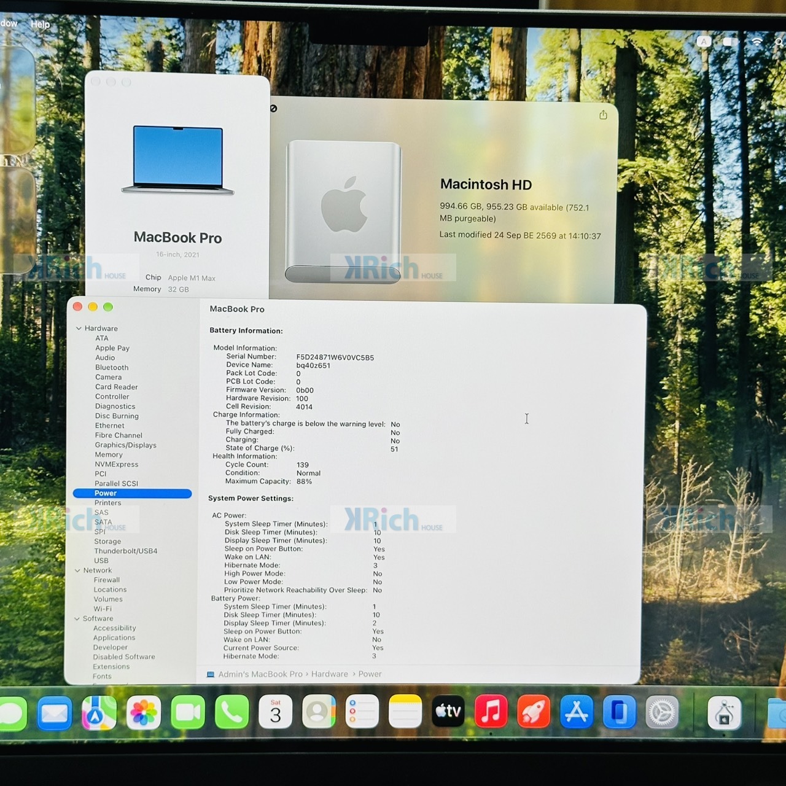Select Memory in the Hardware list
786x786 pixels.
(109, 455)
